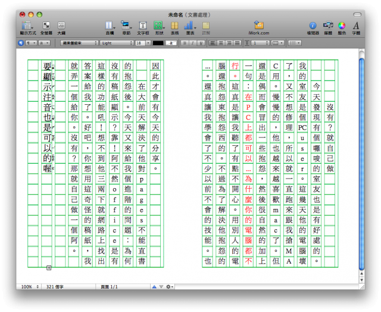Add a text box using 文字框

pyautogui.click(x=143, y=28)
